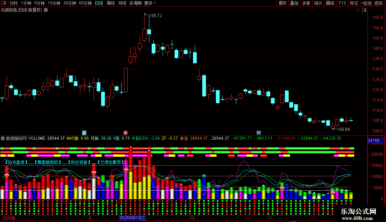Click the 股朋指标网 indicator name
This screenshot has height=222, width=386.
click(16, 138)
